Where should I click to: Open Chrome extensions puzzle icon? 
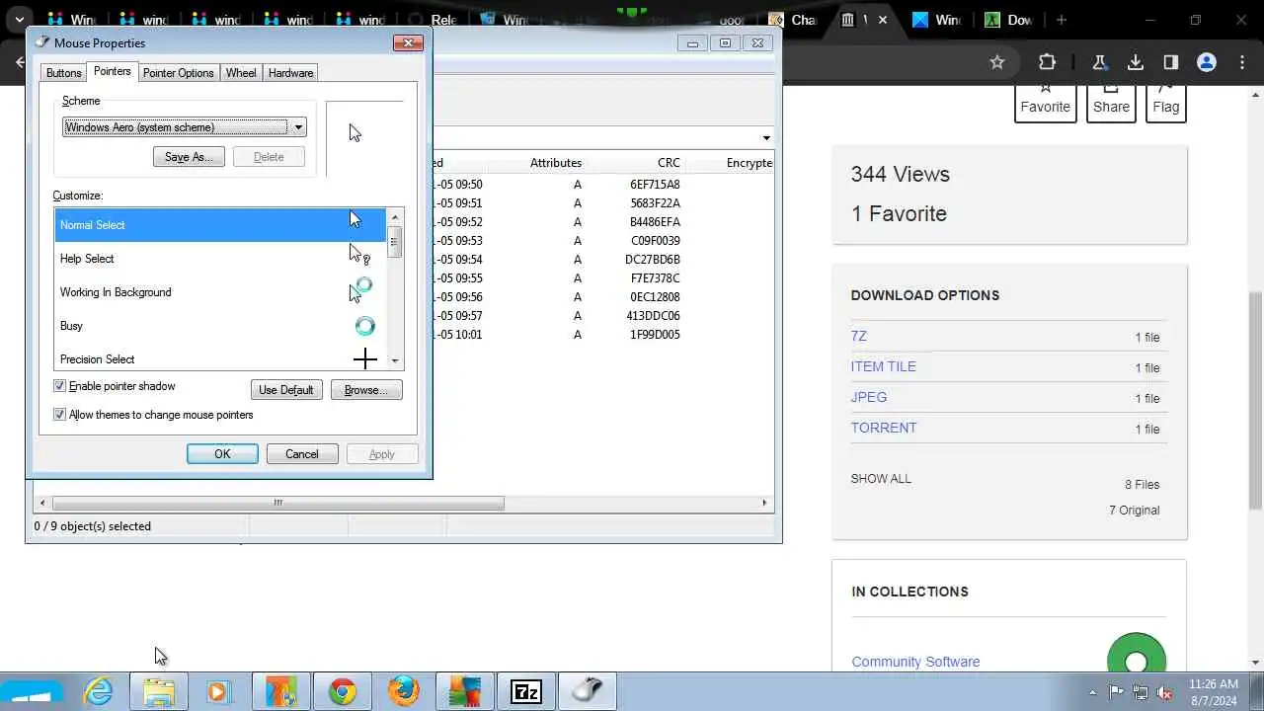1047,62
